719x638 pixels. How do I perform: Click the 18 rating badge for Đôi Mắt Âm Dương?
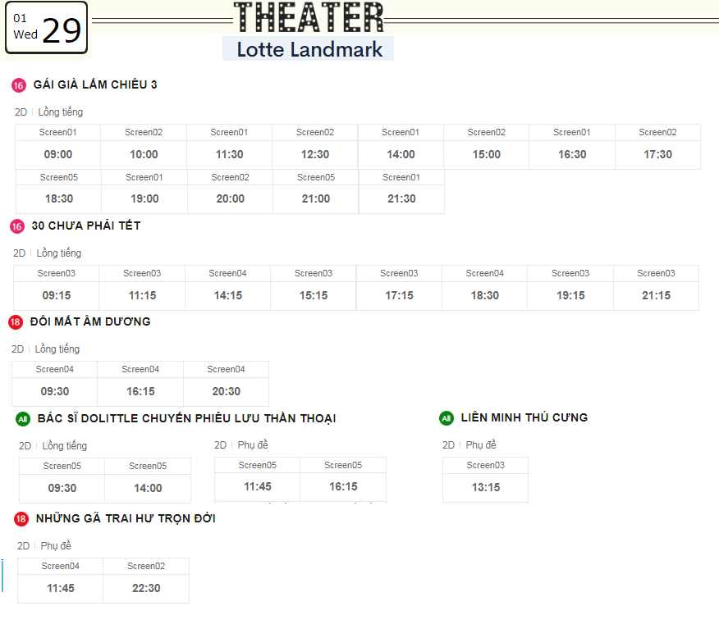15,322
